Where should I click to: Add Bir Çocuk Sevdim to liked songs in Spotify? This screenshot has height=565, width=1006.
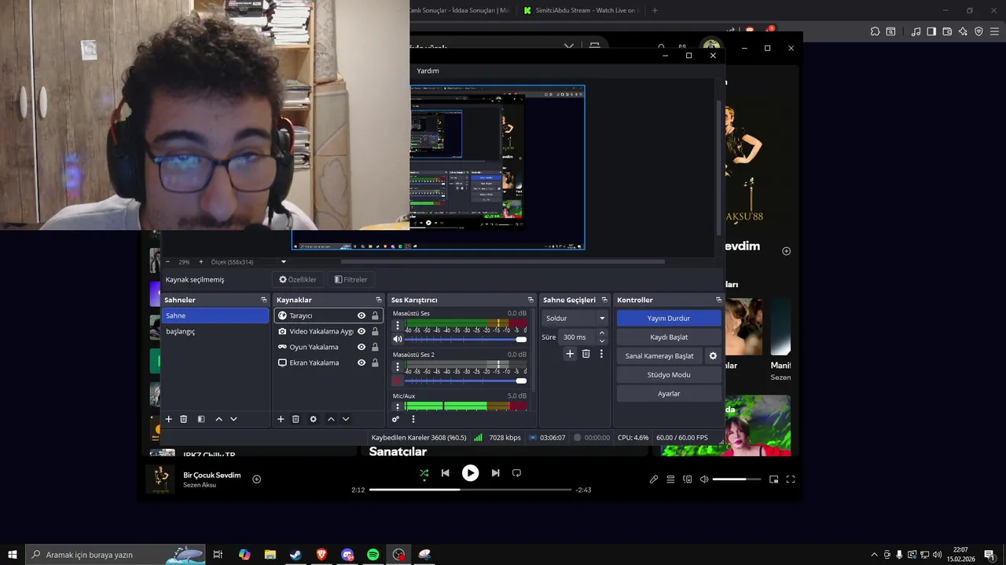256,479
